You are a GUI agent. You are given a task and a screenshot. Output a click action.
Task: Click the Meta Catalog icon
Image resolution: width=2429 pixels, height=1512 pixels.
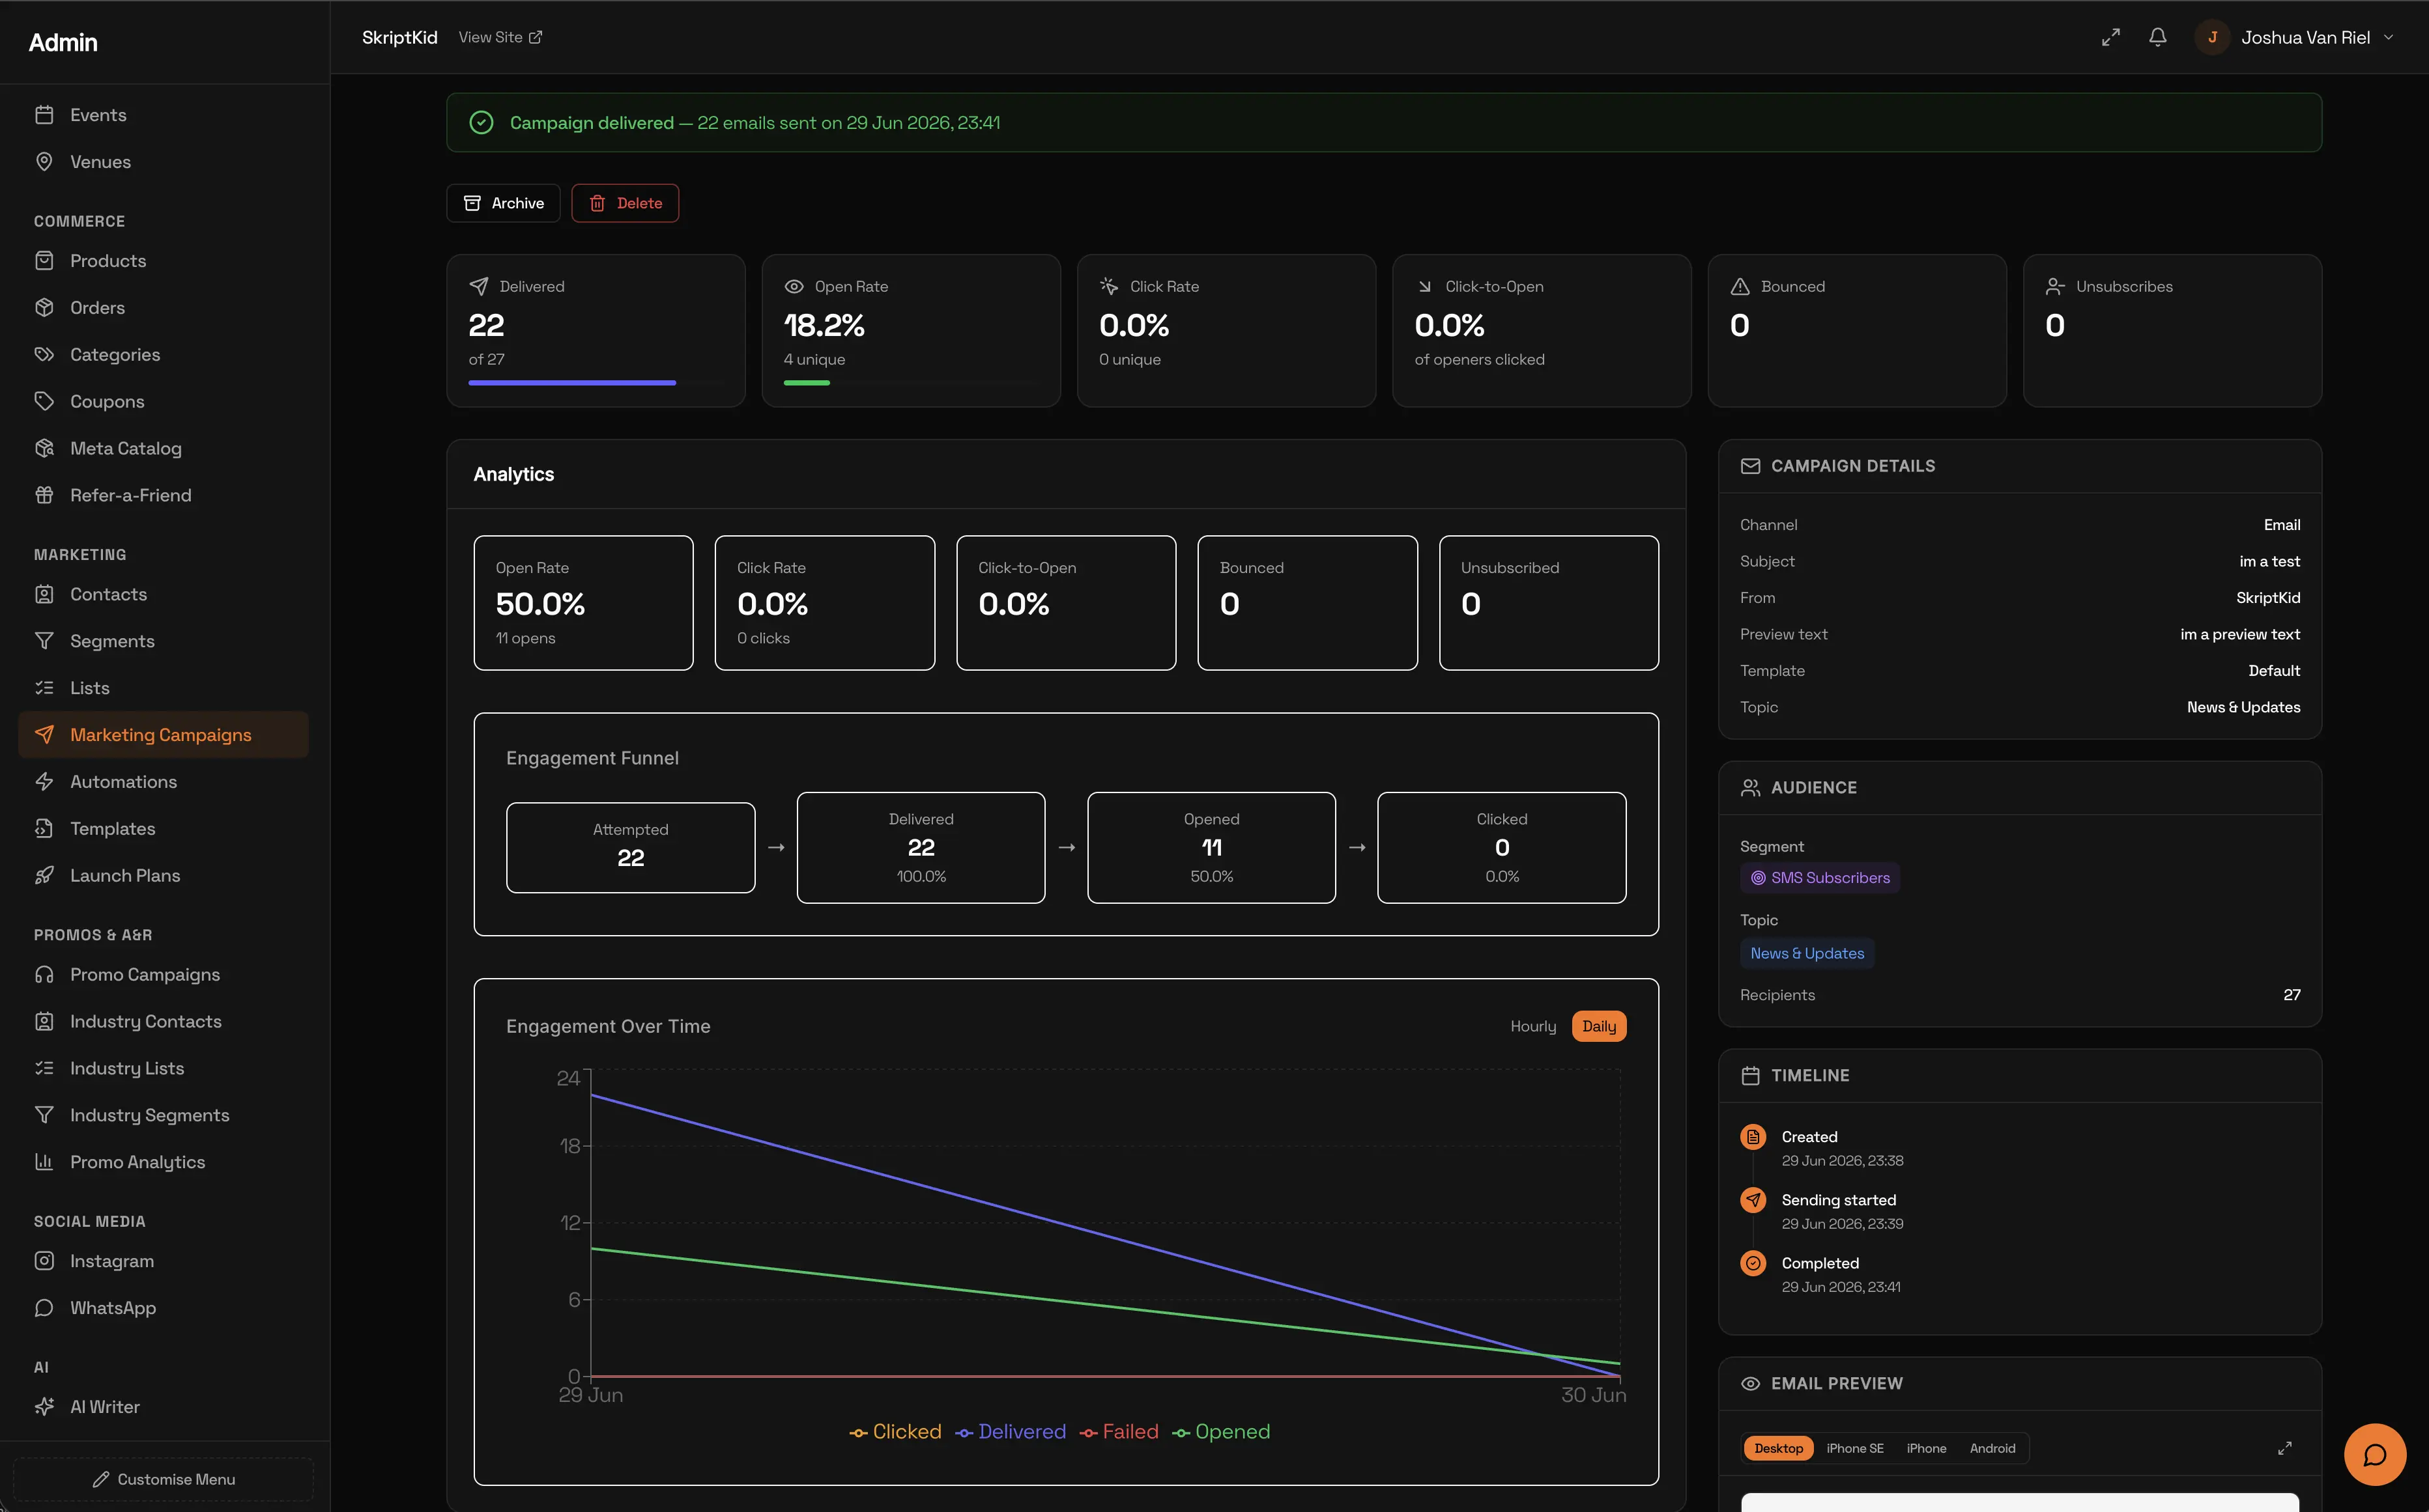[x=44, y=448]
